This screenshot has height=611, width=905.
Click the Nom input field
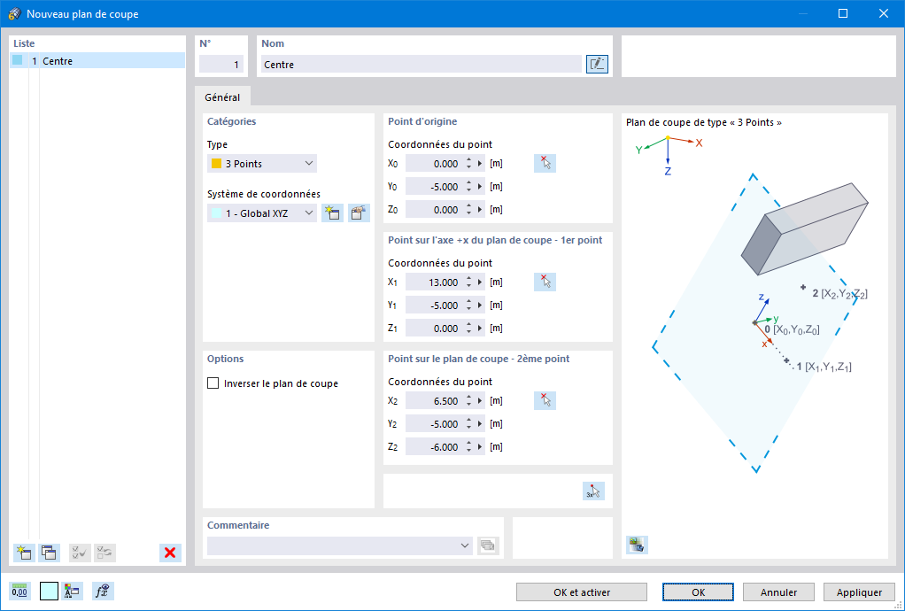(x=422, y=64)
